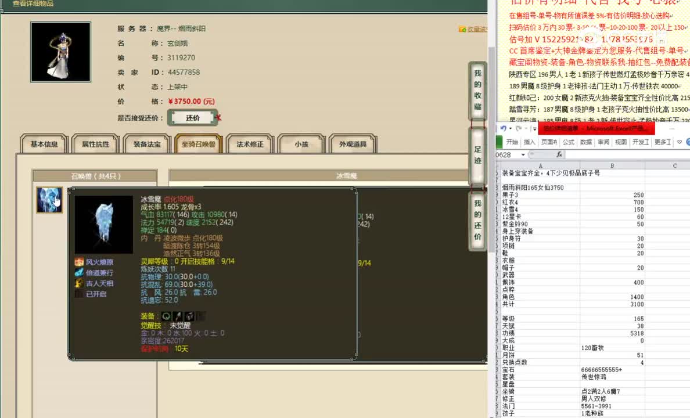Open the 小孩 tab

click(301, 144)
